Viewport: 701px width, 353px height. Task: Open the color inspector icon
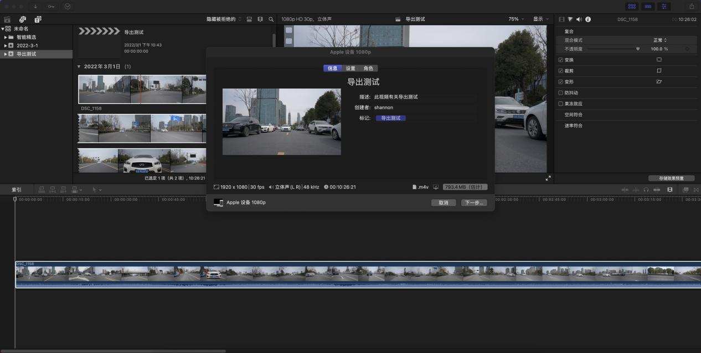(571, 19)
